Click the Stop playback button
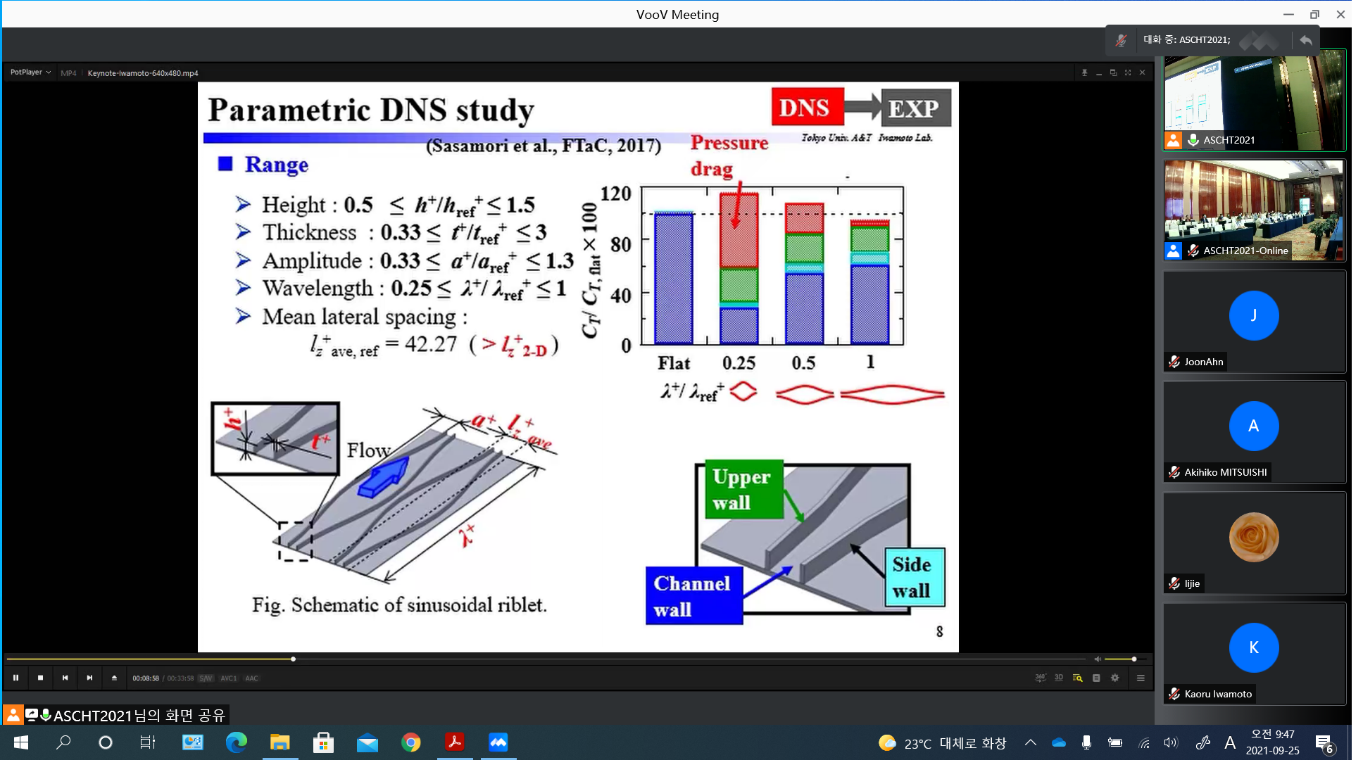The width and height of the screenshot is (1363, 760). (40, 678)
